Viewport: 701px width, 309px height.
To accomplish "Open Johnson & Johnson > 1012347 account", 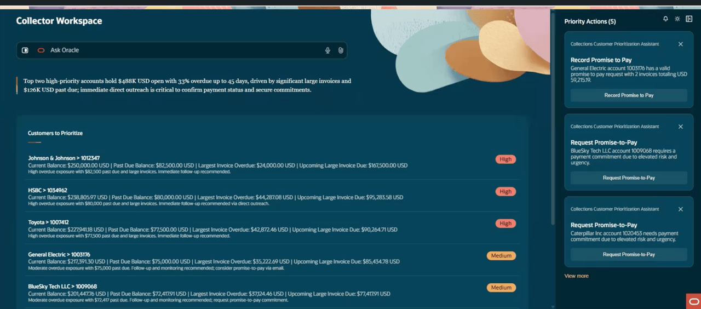I will pos(64,158).
